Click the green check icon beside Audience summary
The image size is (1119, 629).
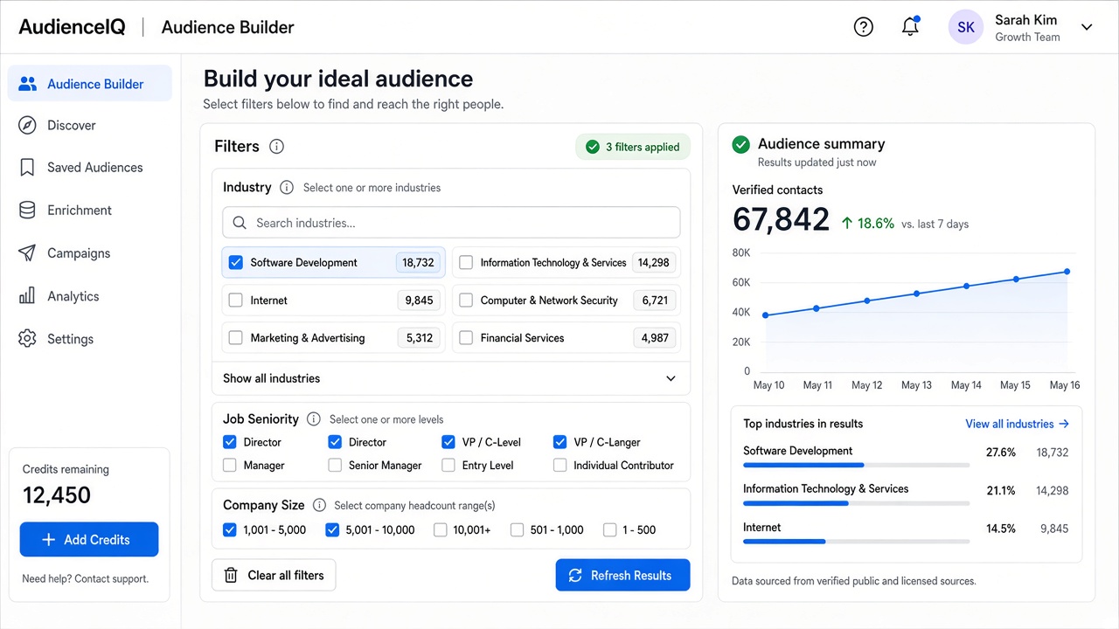741,144
